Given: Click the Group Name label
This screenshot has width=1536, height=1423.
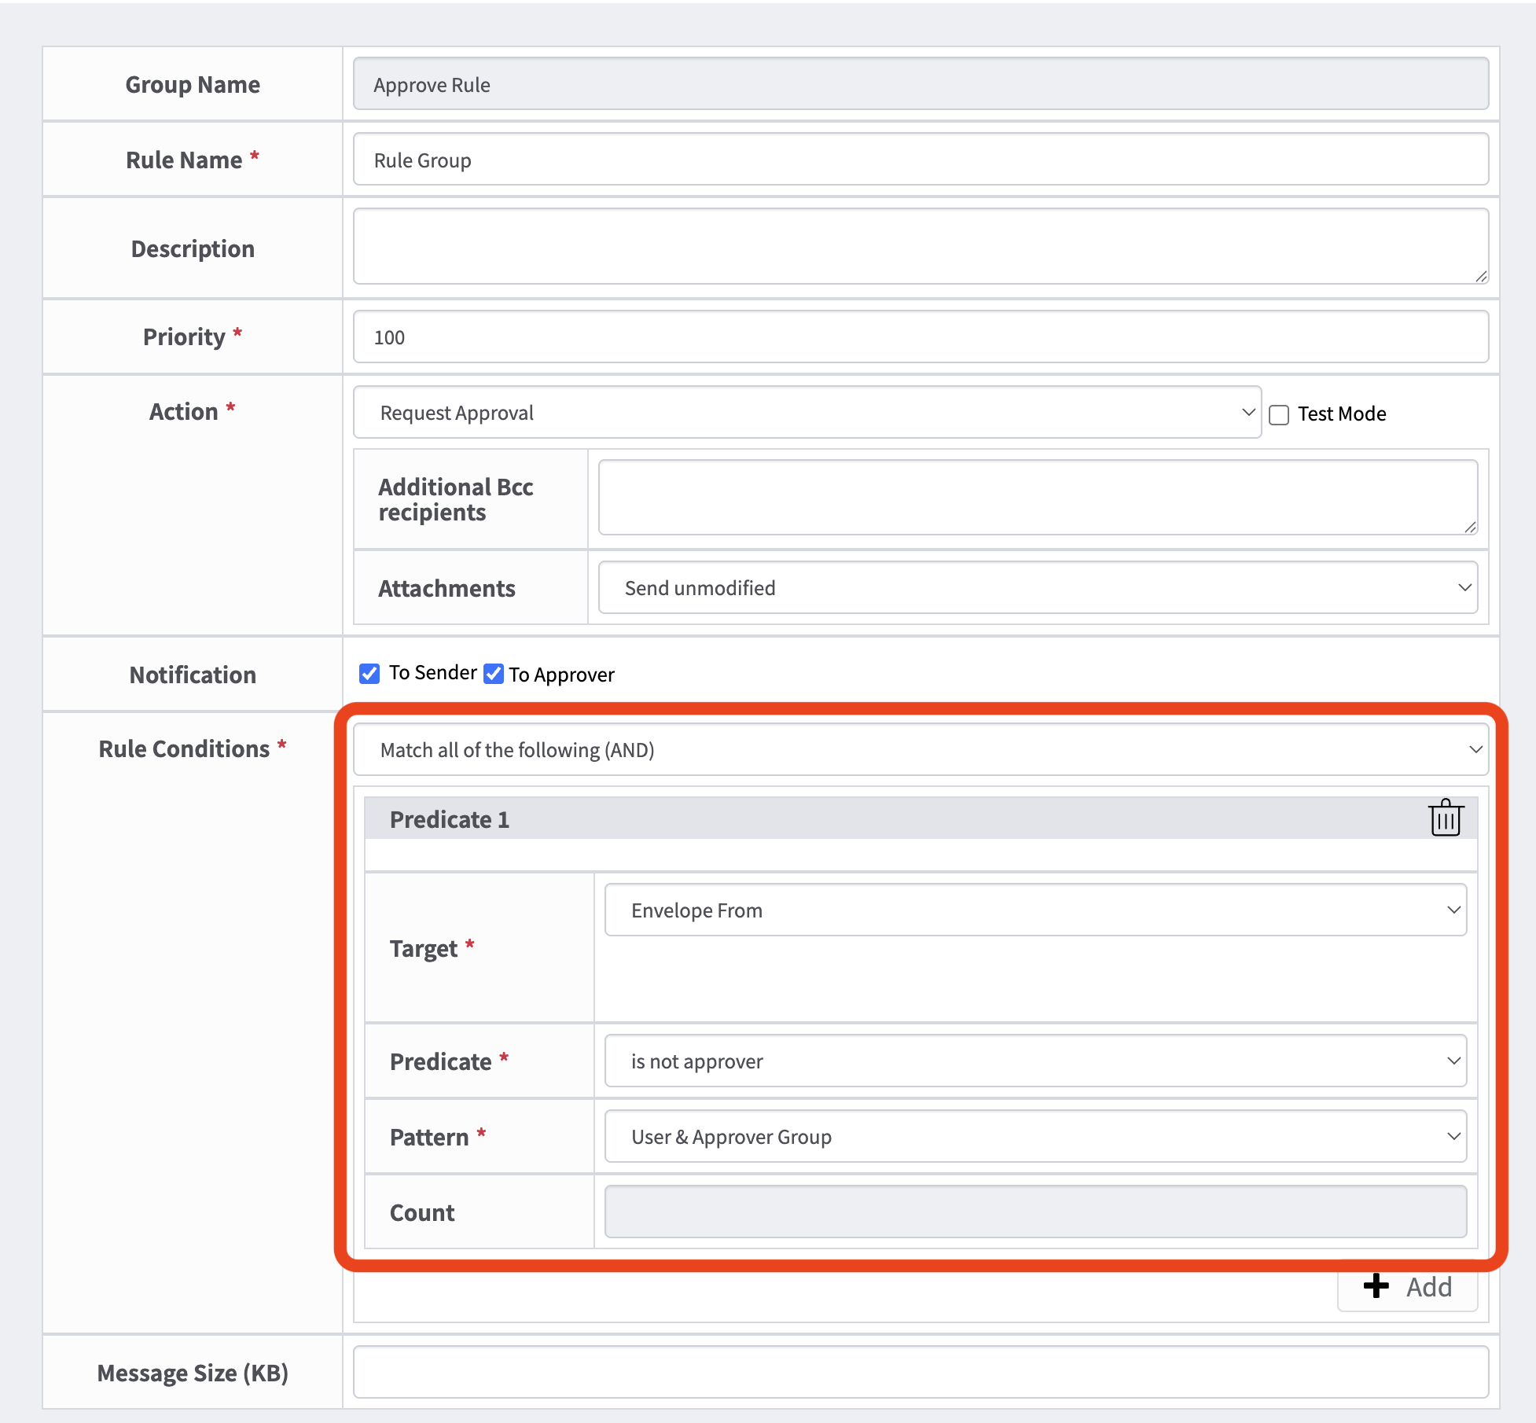Looking at the screenshot, I should (193, 84).
